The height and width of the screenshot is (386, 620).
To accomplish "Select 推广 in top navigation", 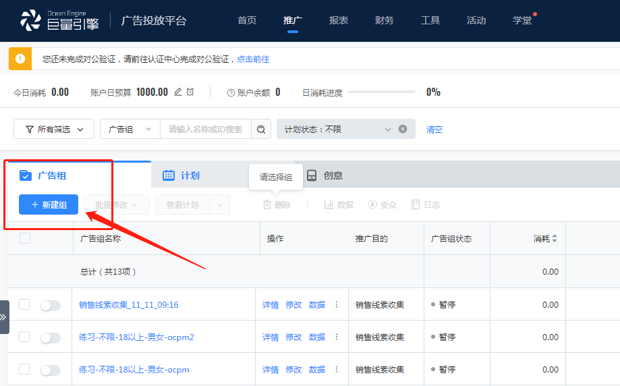I will 293,20.
